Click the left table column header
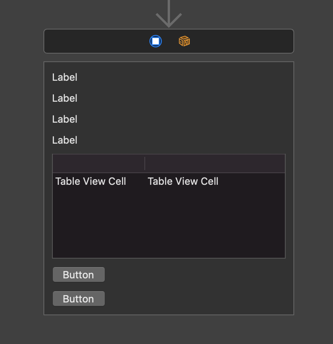The width and height of the screenshot is (333, 344). click(x=99, y=163)
